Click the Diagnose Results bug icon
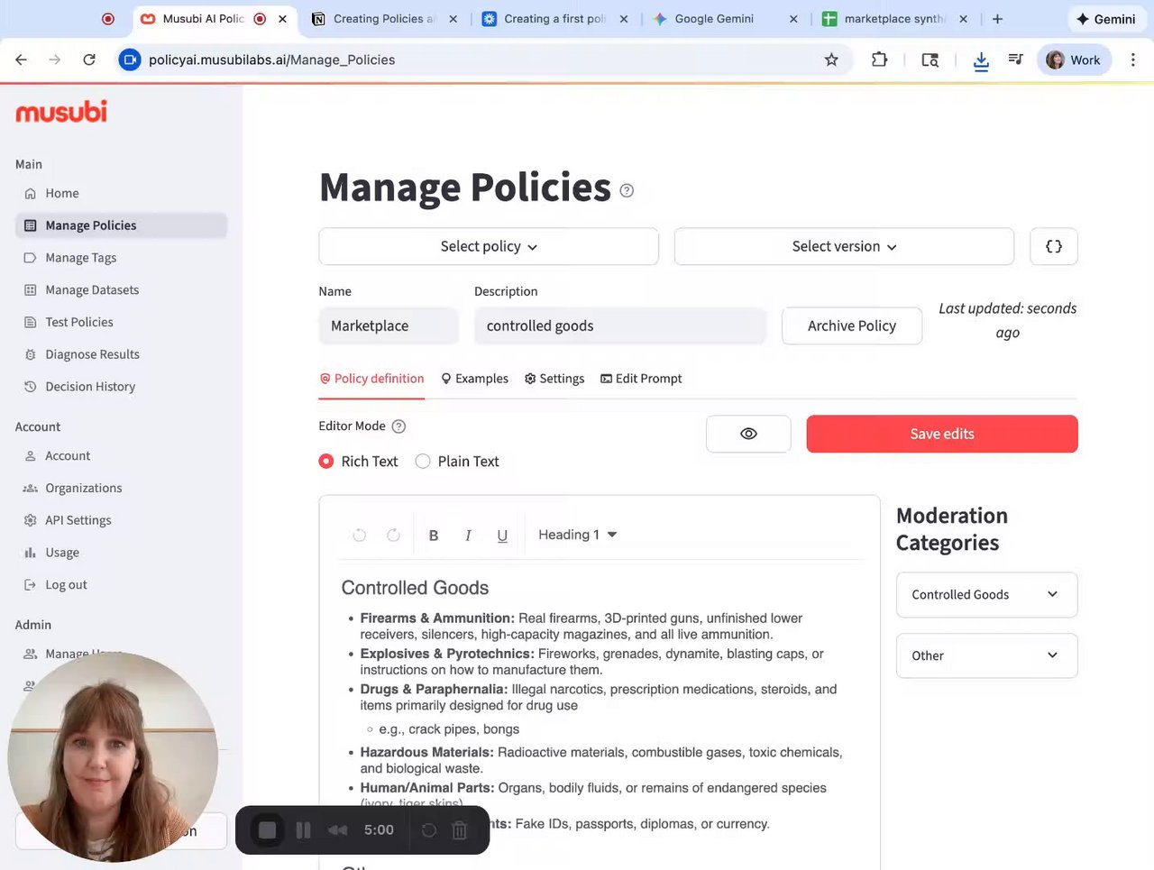This screenshot has height=870, width=1154. click(x=30, y=354)
